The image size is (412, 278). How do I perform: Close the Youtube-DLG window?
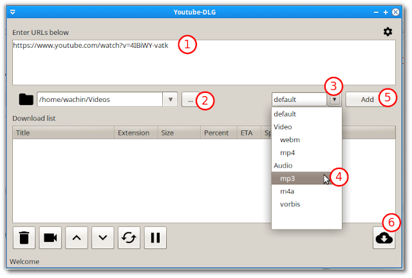click(395, 12)
